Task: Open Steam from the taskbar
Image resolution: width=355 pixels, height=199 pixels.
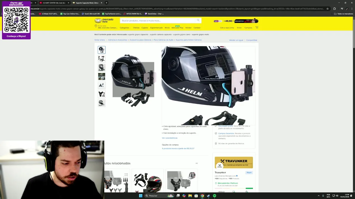Action: [x=208, y=196]
